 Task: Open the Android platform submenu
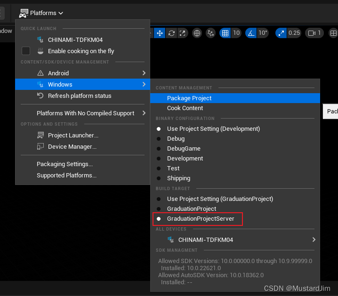point(82,73)
